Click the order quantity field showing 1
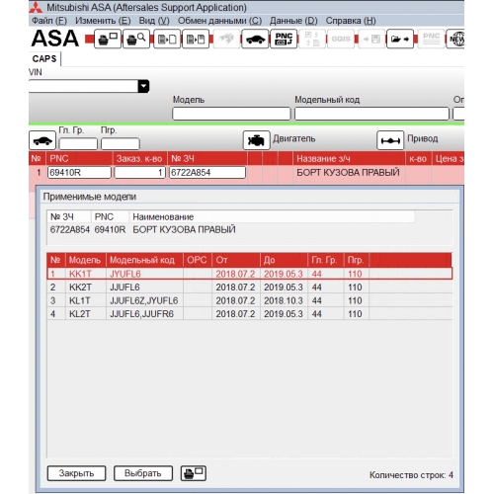Viewport: 494px width, 494px height. tap(139, 173)
